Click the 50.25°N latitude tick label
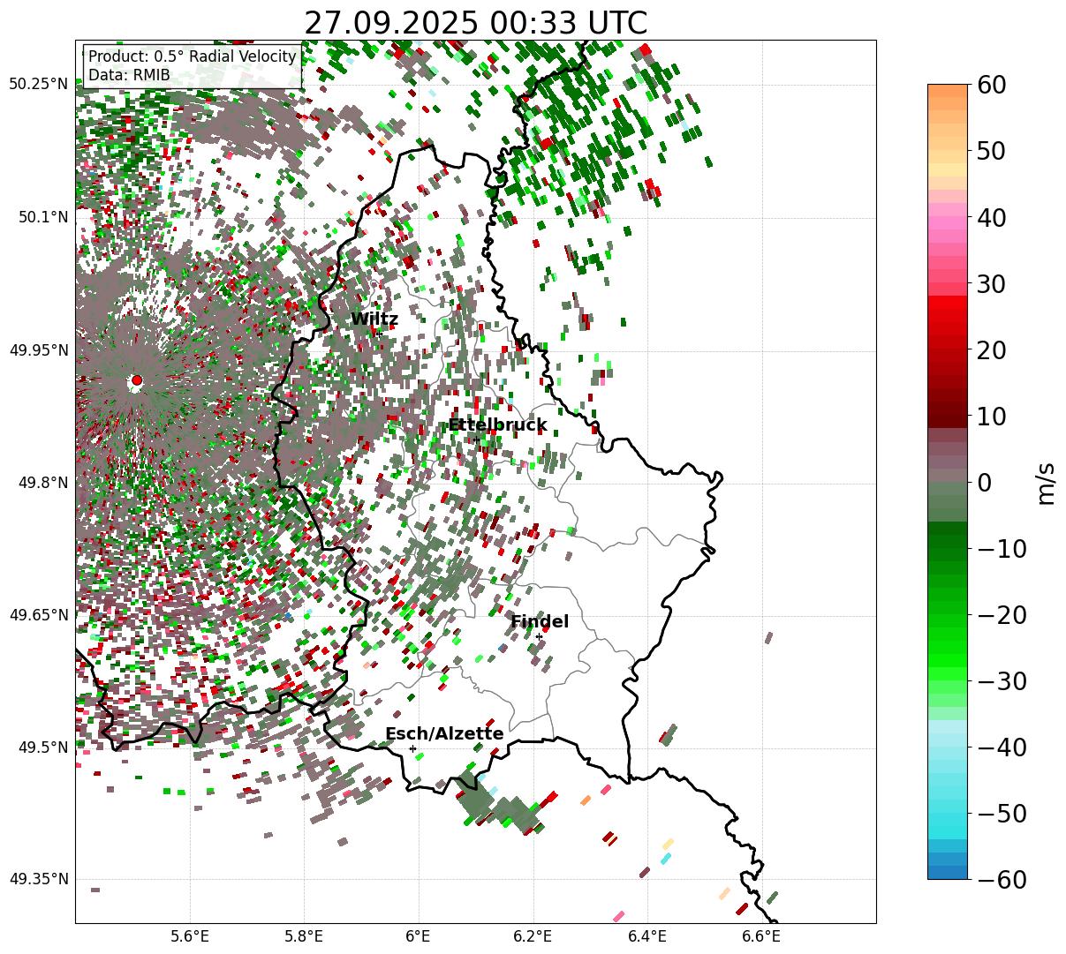Image resolution: width=1066 pixels, height=954 pixels. 38,85
